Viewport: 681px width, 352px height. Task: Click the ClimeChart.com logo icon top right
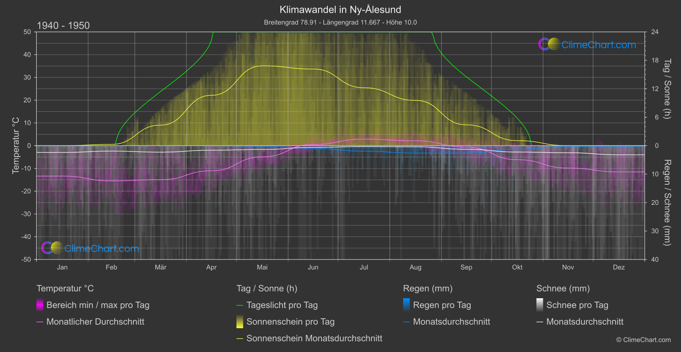pos(549,44)
